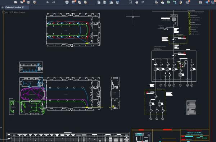Click the blue layout icon before Zoom Window
Screen dimensions: 216x142
117,2
